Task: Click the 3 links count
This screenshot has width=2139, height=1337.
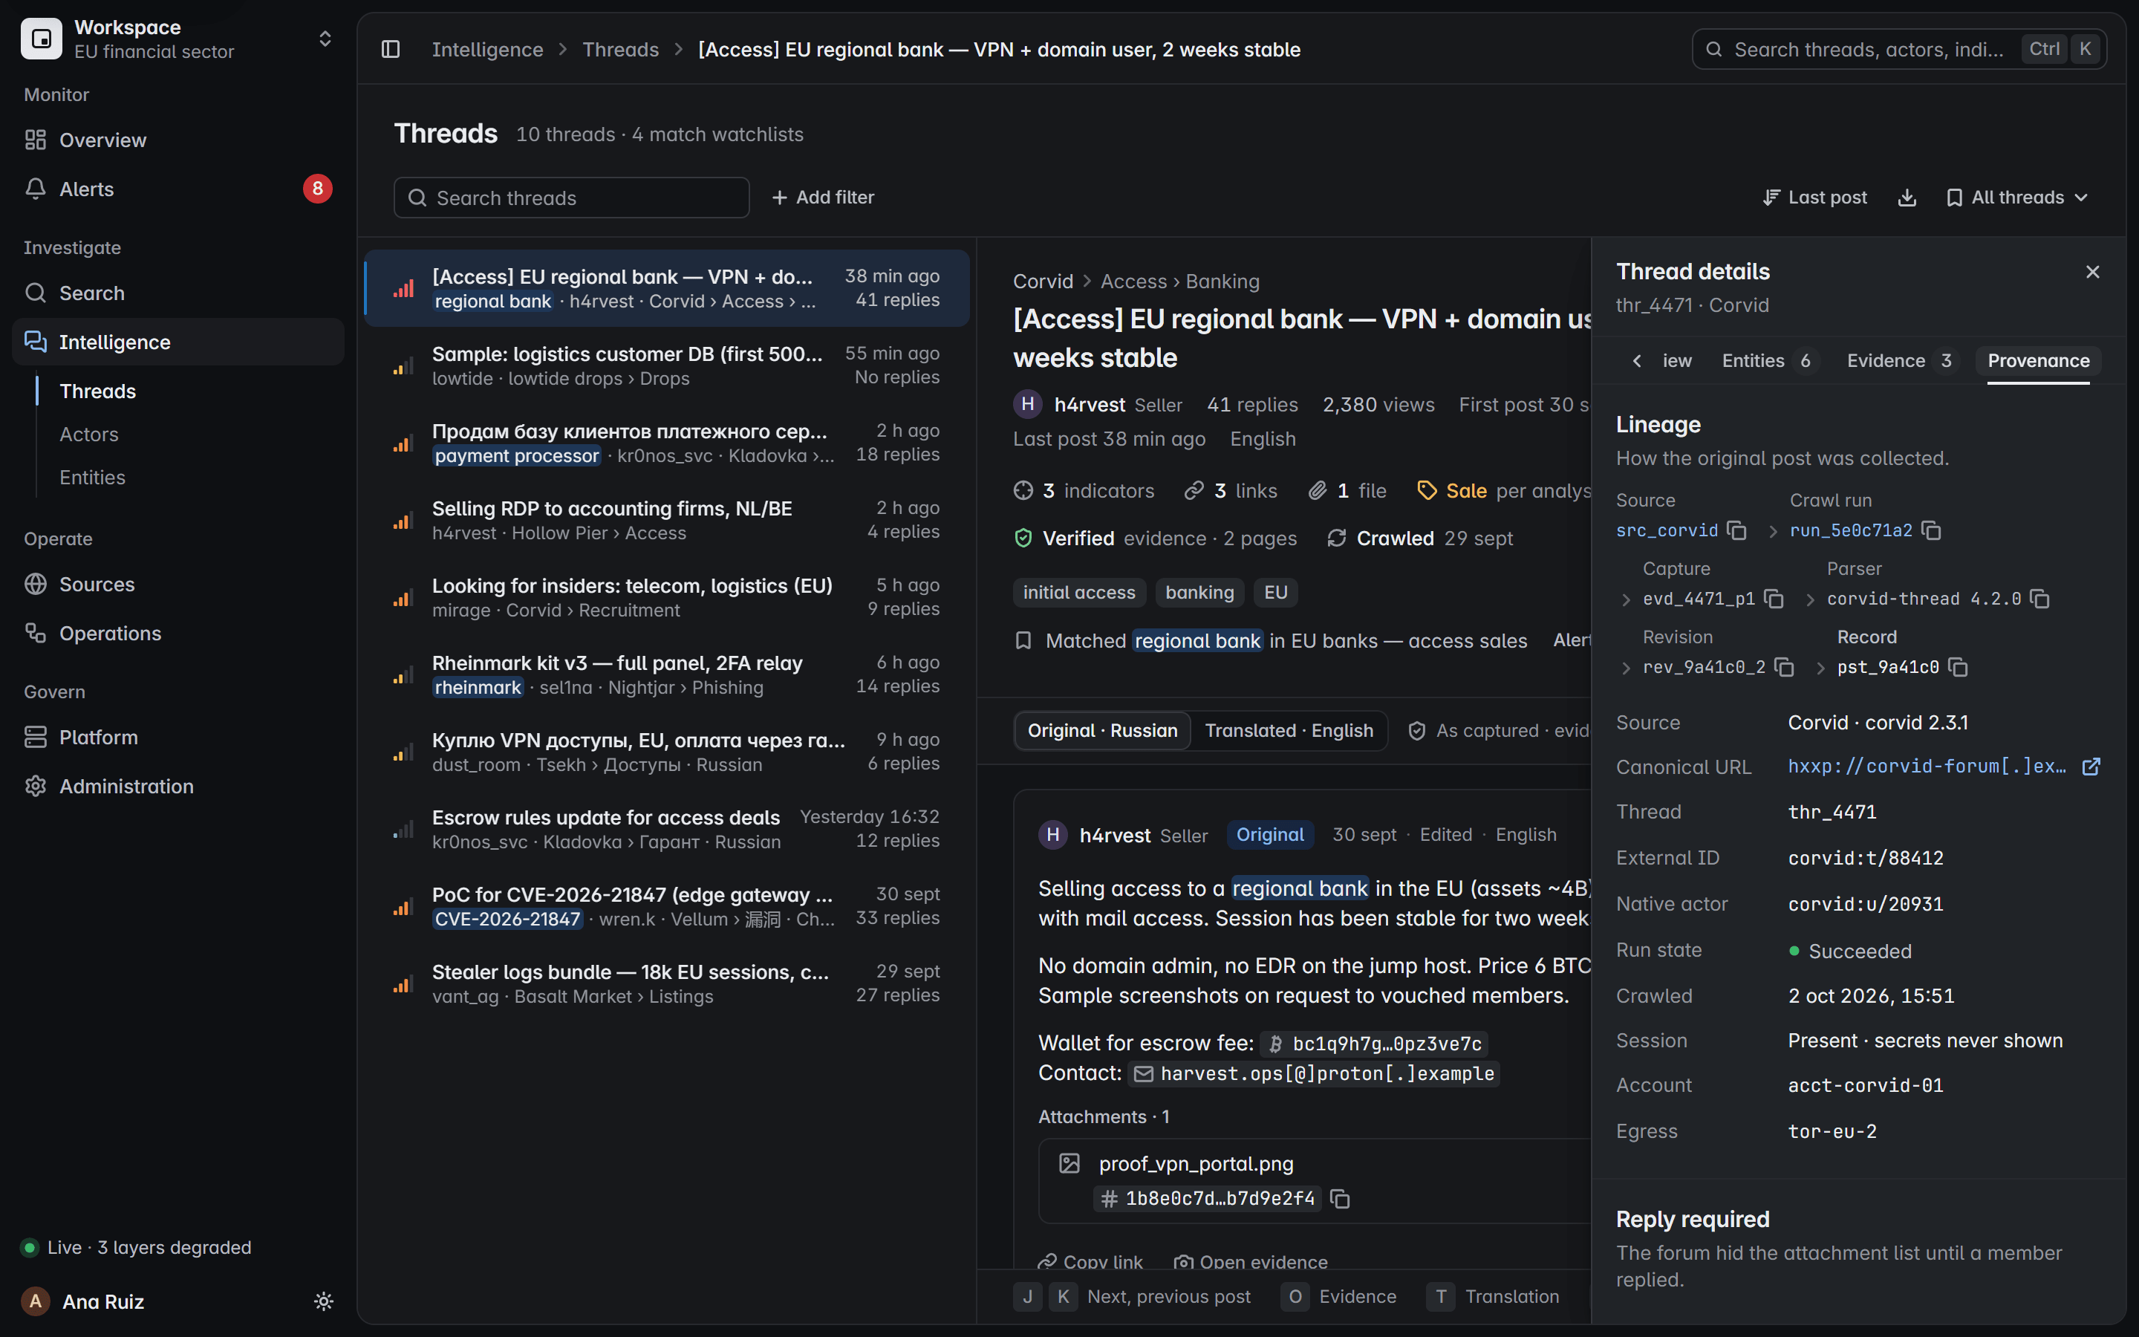Action: point(1231,491)
